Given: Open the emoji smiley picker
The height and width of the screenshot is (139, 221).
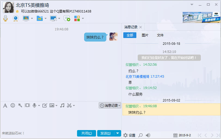Looking at the screenshot, I should (x=13, y=105).
